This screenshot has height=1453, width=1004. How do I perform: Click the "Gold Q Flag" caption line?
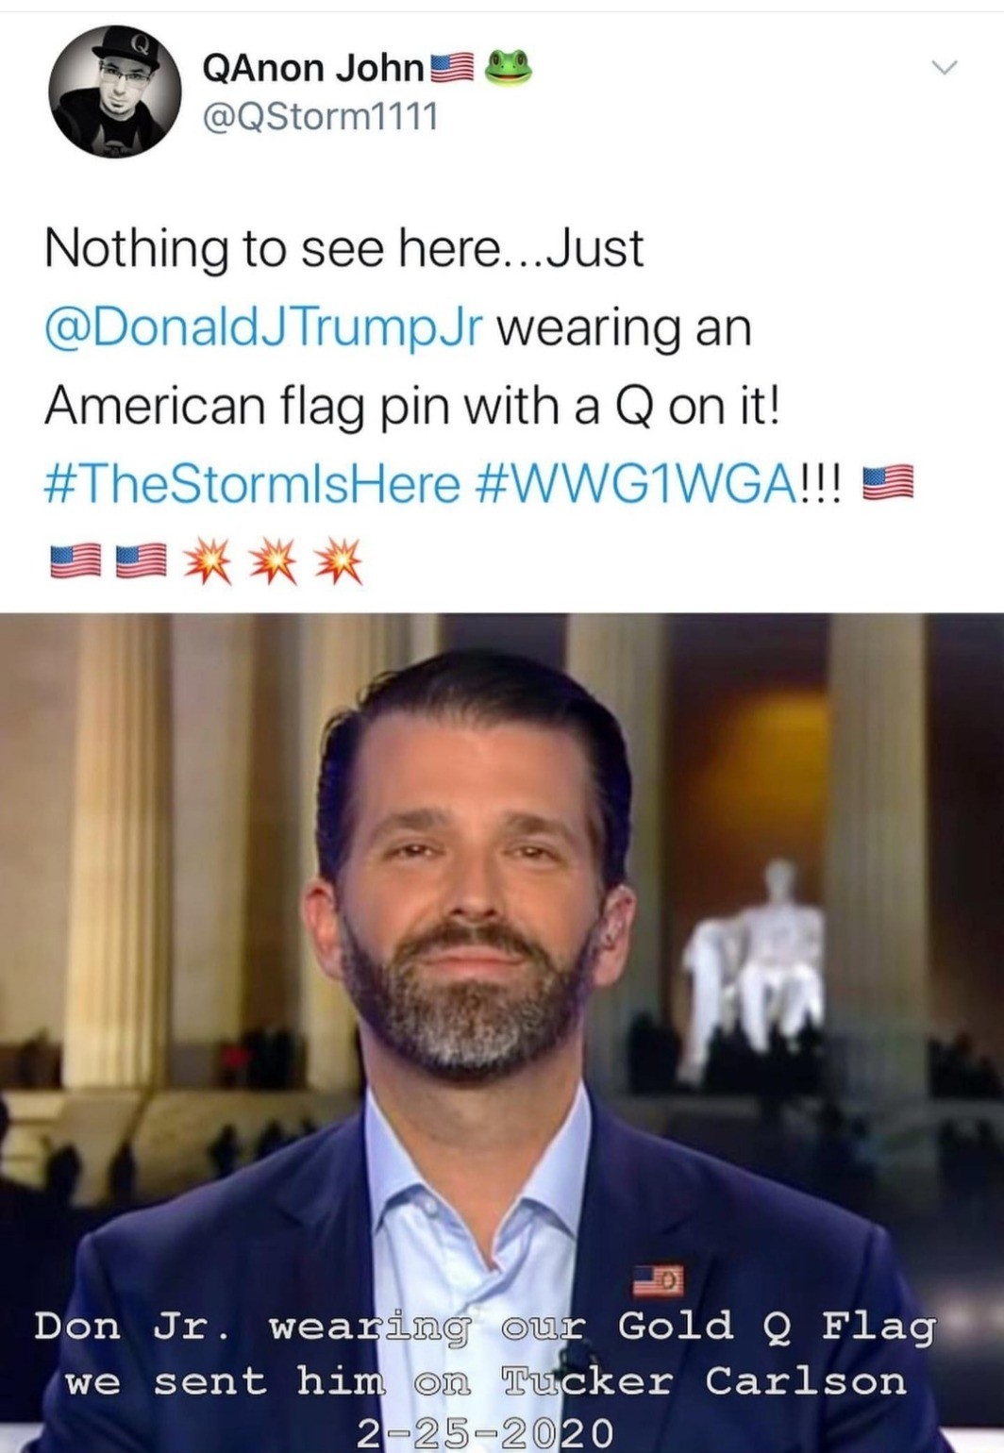pyautogui.click(x=485, y=1328)
